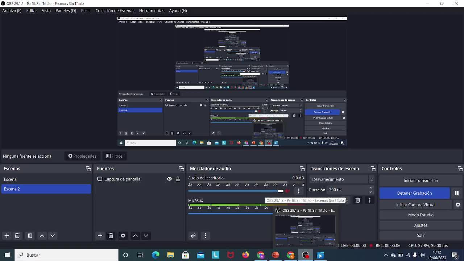
Task: Decrease transition duration with down arrow
Action: [x=370, y=192]
